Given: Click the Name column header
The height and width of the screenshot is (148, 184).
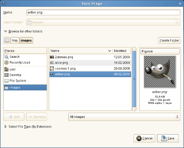Looking at the screenshot, I should [81, 51].
